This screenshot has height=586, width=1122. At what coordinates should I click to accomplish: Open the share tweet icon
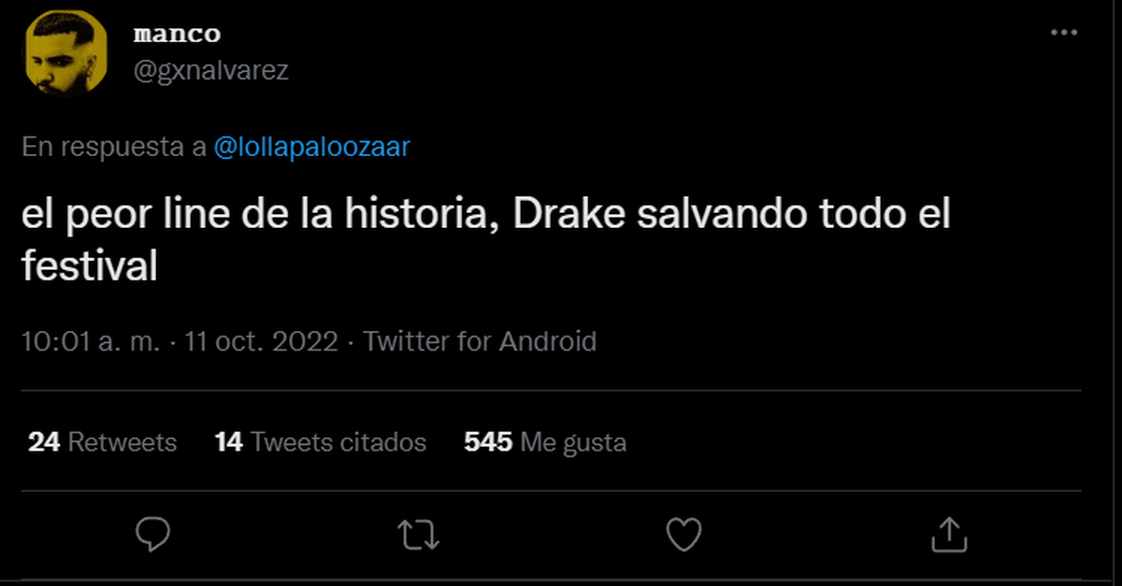point(949,534)
